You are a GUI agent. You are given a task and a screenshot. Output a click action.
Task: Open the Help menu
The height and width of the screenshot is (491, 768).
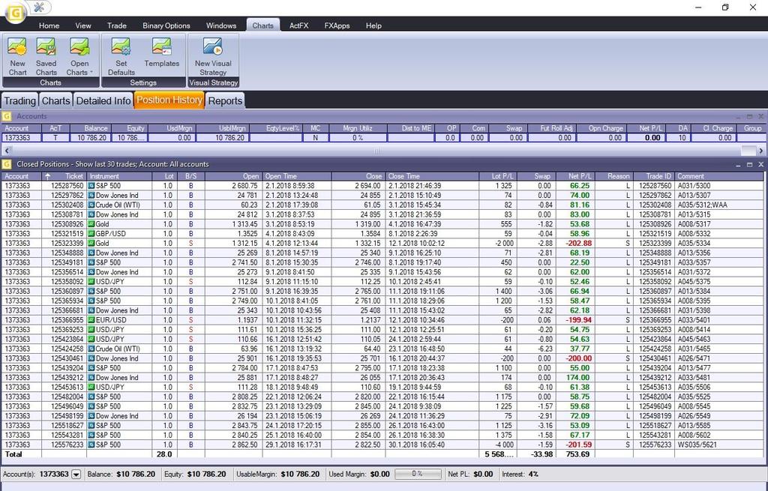[x=373, y=25]
